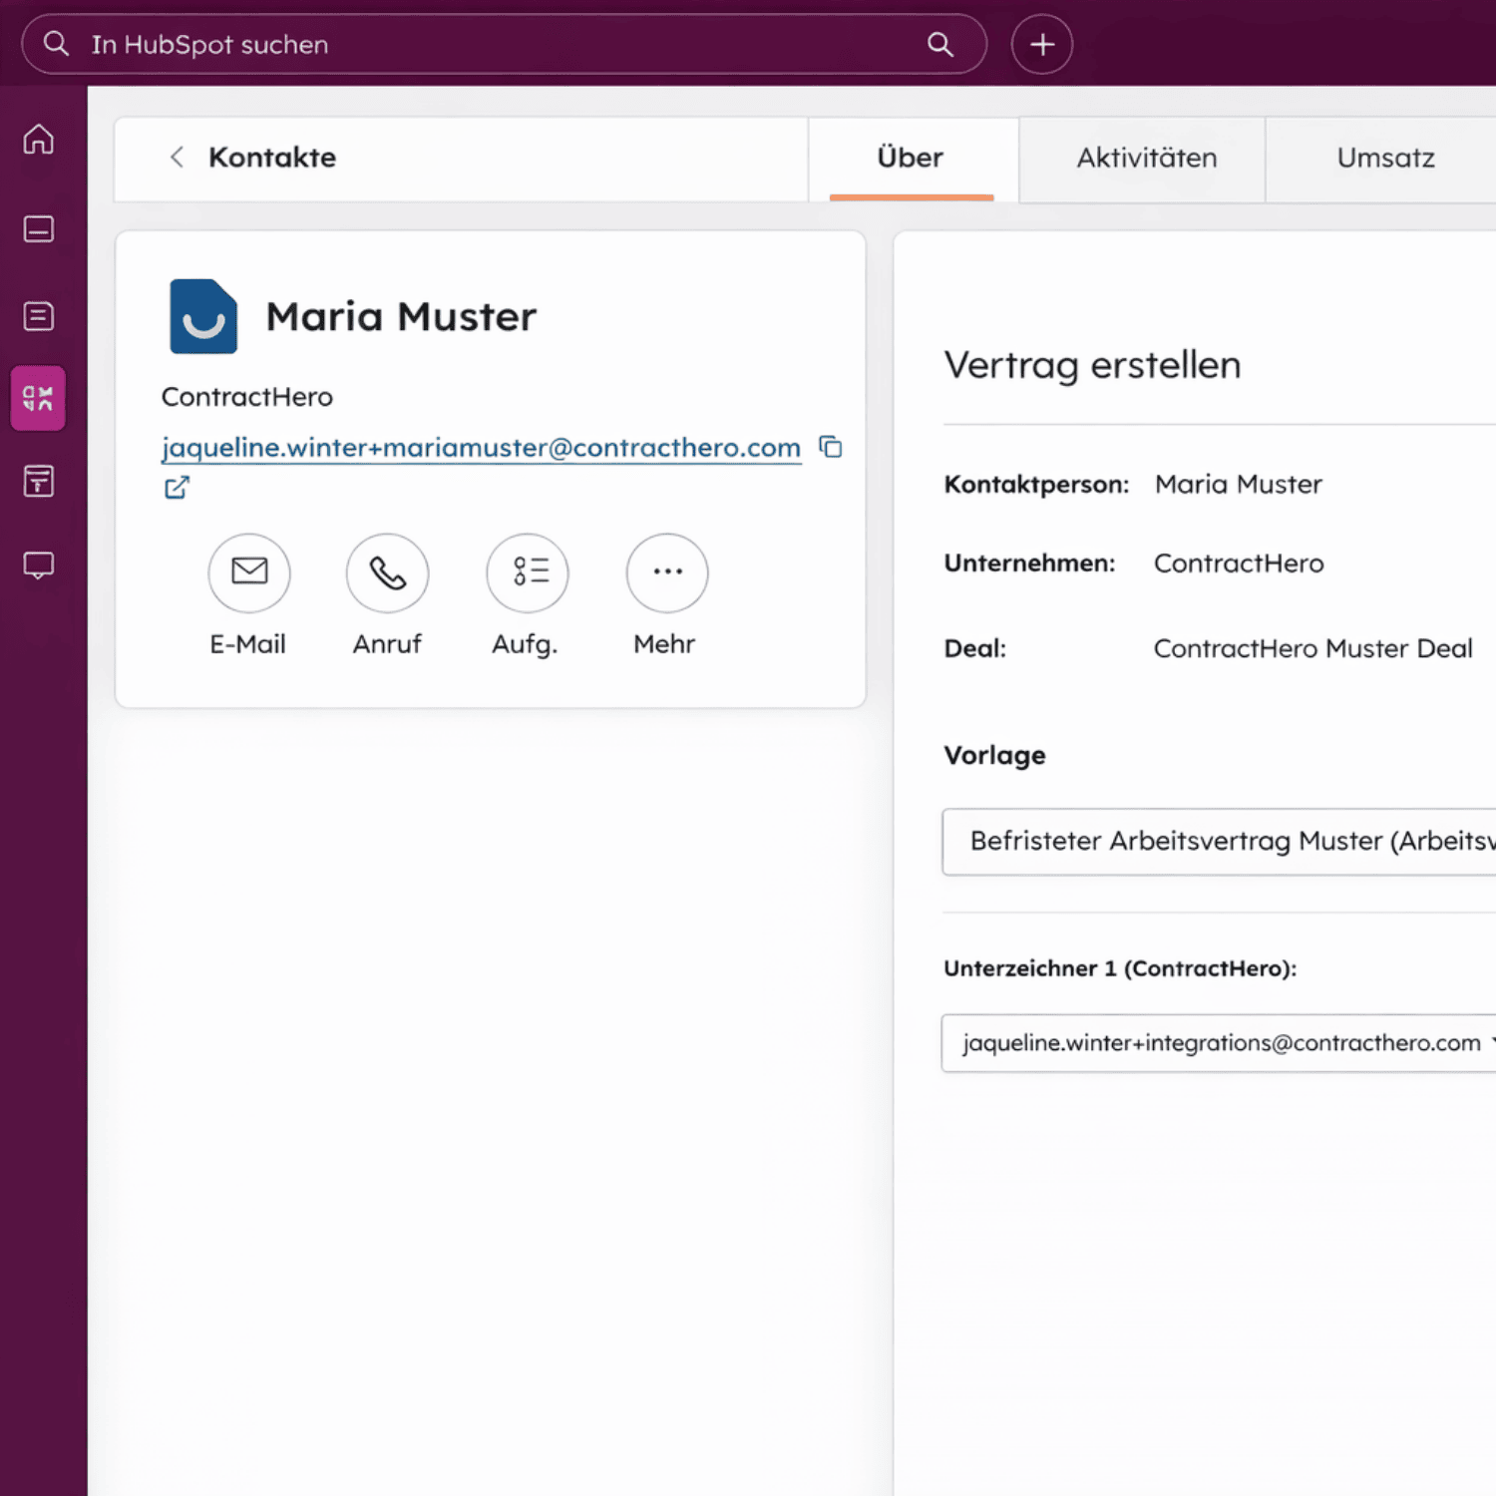Submit search with right magnifier icon
The width and height of the screenshot is (1496, 1496).
[x=940, y=44]
